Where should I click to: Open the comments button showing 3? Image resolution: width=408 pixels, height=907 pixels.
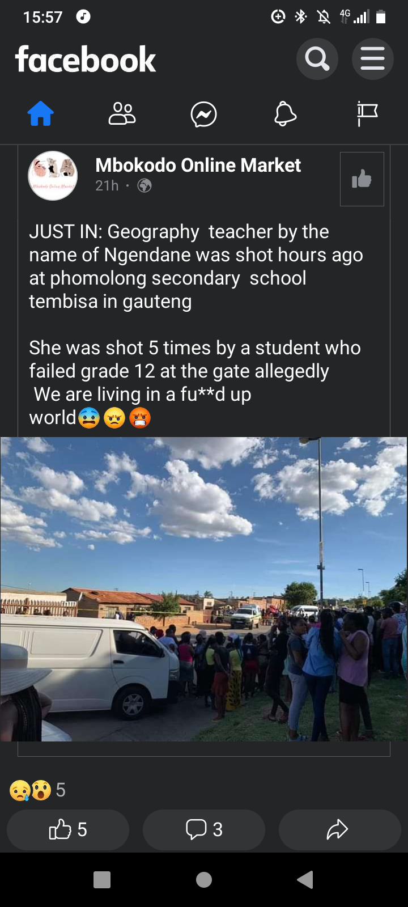pos(204,829)
